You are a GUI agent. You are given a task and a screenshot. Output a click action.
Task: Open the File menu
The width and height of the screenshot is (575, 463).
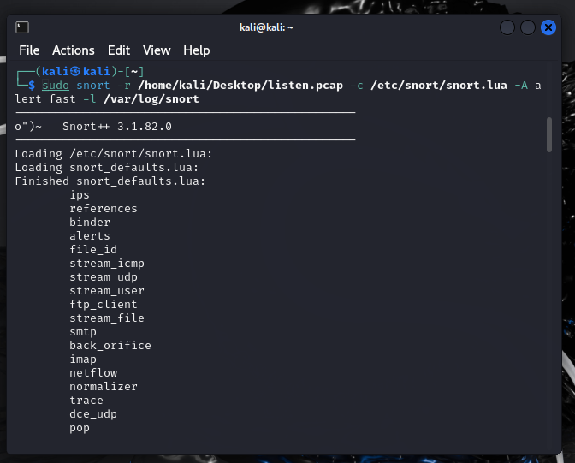29,50
